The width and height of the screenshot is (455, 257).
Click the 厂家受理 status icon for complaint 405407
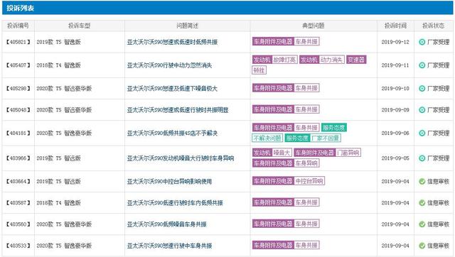[x=422, y=65]
